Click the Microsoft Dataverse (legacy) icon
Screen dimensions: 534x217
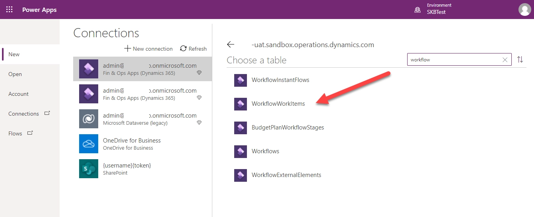(88, 119)
